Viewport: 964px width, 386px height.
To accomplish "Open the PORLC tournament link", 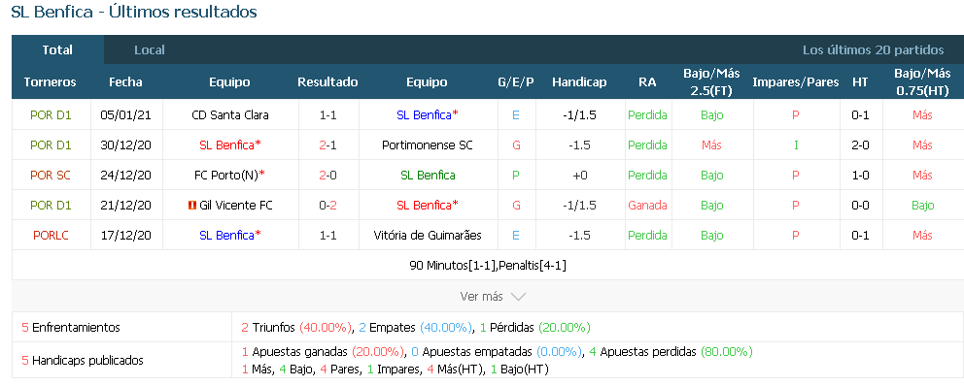I will pyautogui.click(x=52, y=235).
